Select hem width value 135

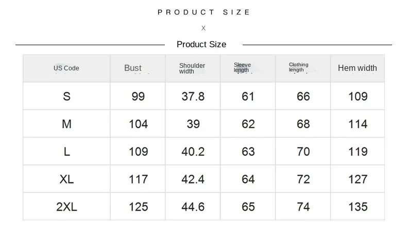click(358, 207)
